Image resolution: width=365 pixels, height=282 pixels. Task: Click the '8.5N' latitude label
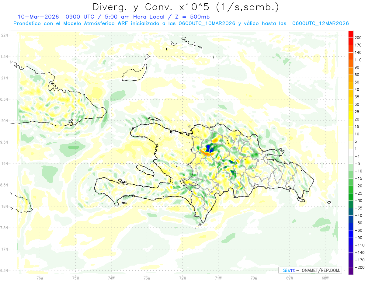click(x=5, y=185)
